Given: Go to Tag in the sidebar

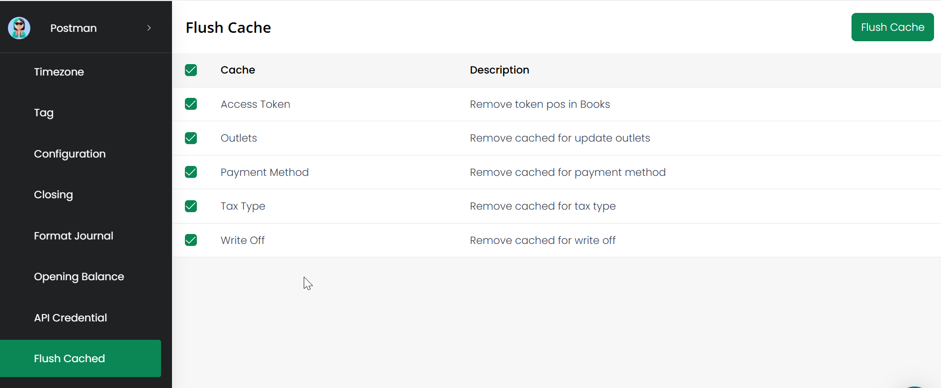Looking at the screenshot, I should coord(44,113).
